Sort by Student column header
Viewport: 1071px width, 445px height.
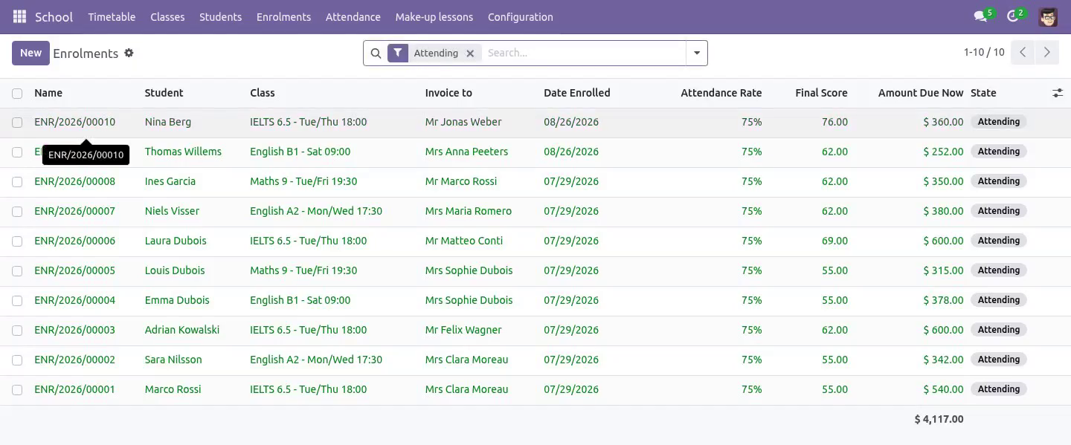(164, 93)
